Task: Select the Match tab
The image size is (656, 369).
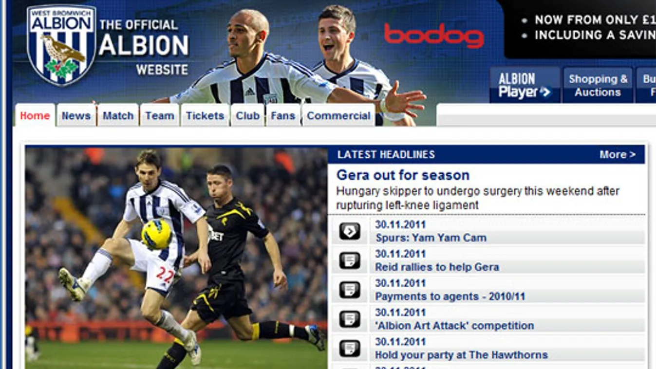Action: pyautogui.click(x=118, y=115)
